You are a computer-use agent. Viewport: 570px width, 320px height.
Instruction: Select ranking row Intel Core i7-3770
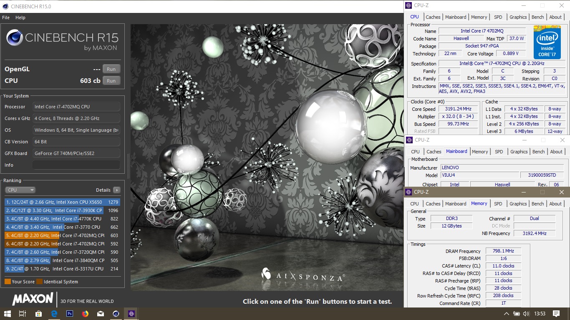63,227
